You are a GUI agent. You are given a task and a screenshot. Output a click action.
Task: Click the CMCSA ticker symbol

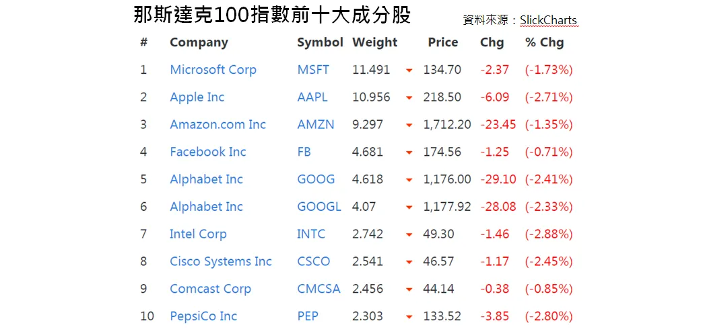pyautogui.click(x=318, y=289)
